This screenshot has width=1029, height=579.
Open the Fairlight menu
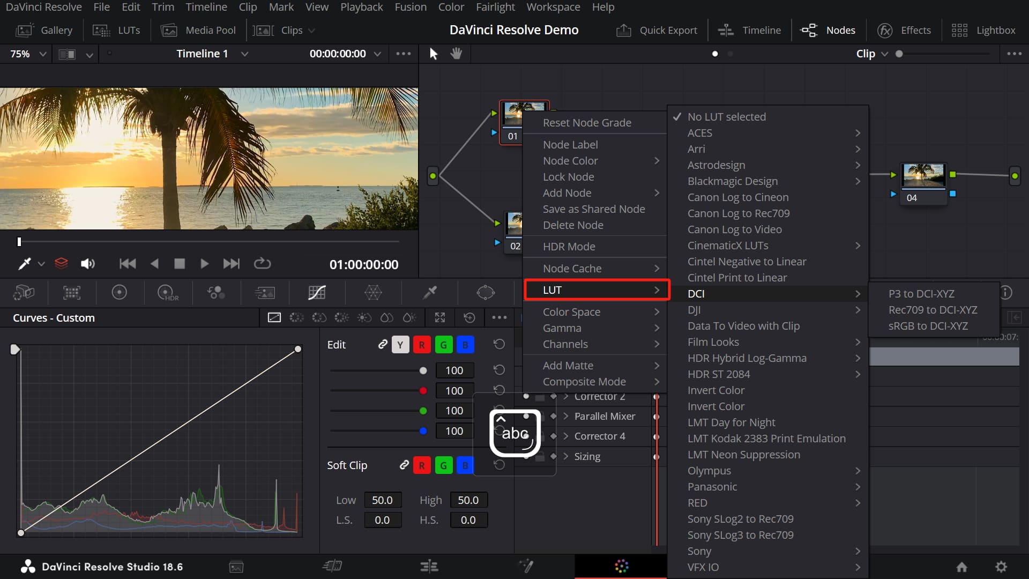(x=495, y=7)
